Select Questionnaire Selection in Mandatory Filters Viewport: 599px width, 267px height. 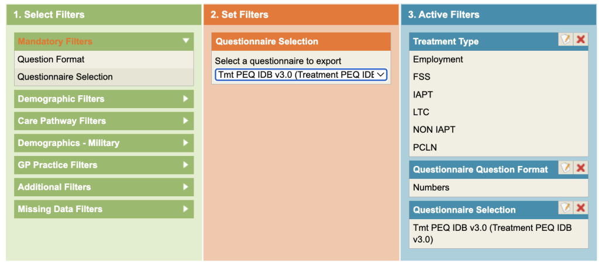click(65, 77)
